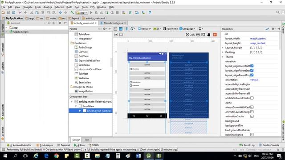Screen dimensions: 285x160
Task: Toggle baselineAligned checkbox
Action: 252,135
